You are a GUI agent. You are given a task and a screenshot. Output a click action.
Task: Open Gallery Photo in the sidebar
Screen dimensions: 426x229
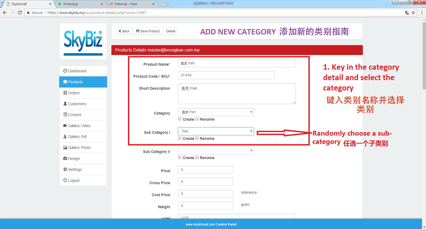pyautogui.click(x=83, y=148)
